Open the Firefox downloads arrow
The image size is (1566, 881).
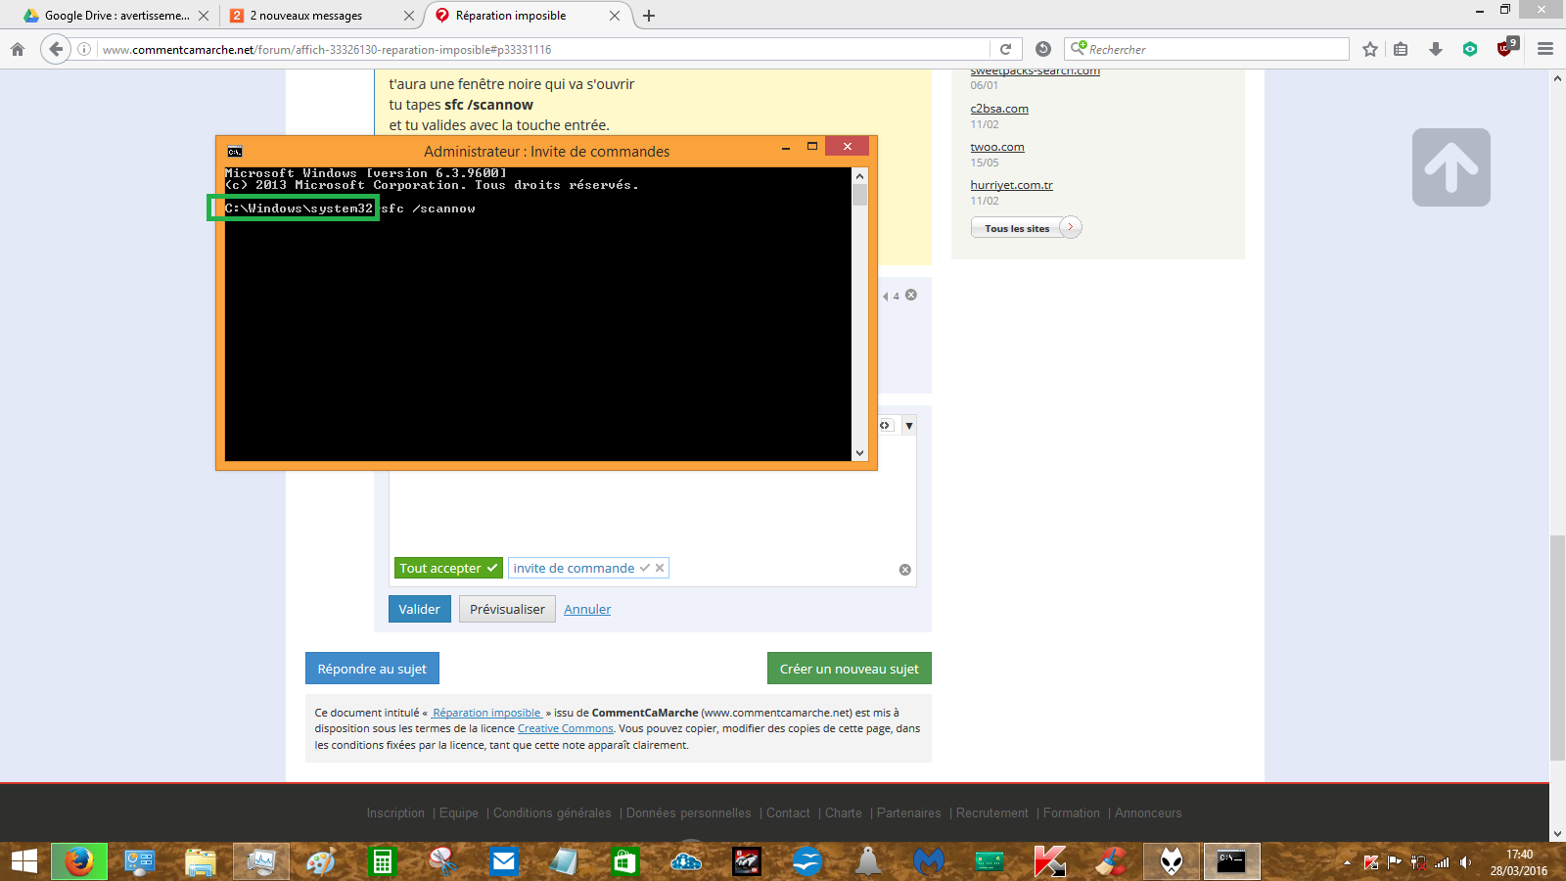pyautogui.click(x=1436, y=49)
